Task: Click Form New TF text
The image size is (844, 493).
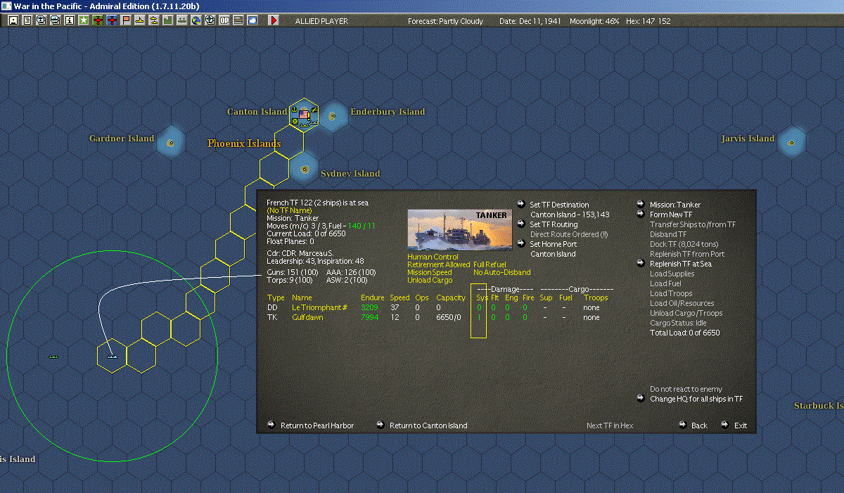Action: tap(671, 215)
